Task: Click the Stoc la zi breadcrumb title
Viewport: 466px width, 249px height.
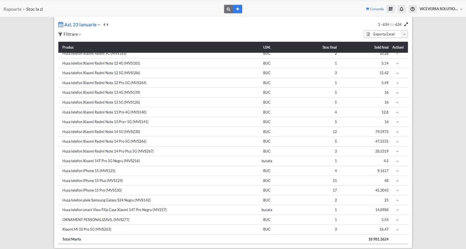Action: coord(34,9)
